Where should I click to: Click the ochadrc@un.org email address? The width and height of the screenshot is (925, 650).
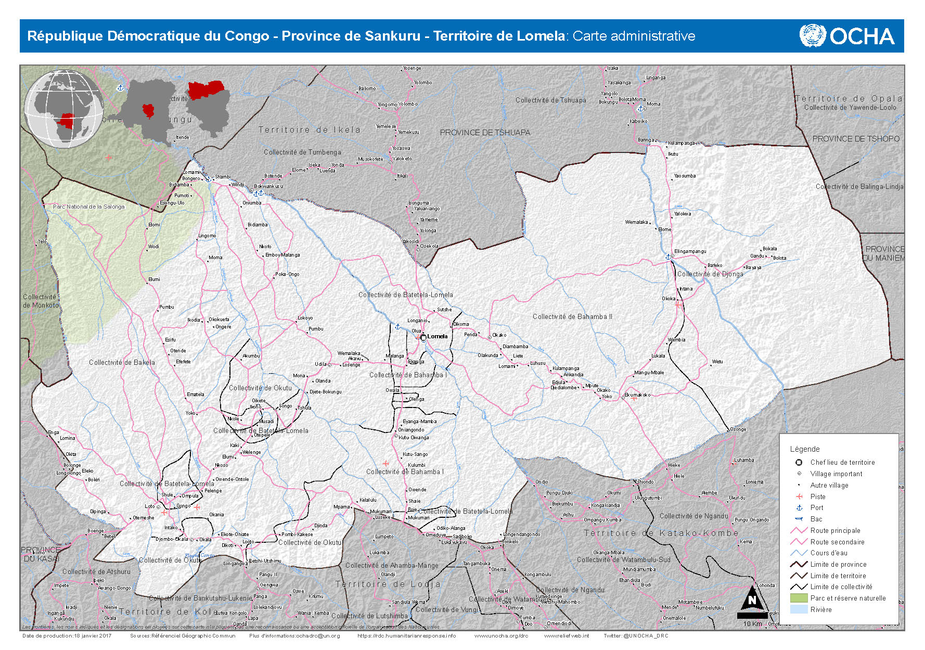click(317, 635)
